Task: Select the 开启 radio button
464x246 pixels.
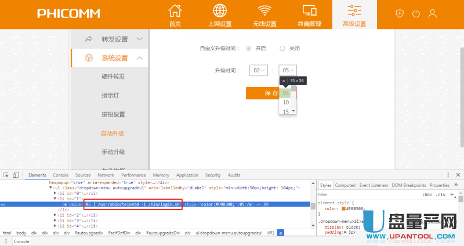Action: [249, 49]
